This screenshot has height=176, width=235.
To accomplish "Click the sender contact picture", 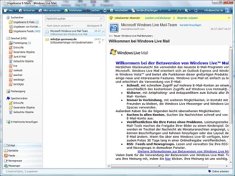I will [114, 28].
